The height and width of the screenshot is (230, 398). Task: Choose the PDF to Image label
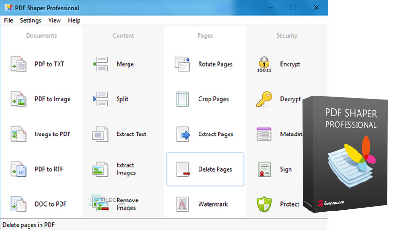pos(52,99)
